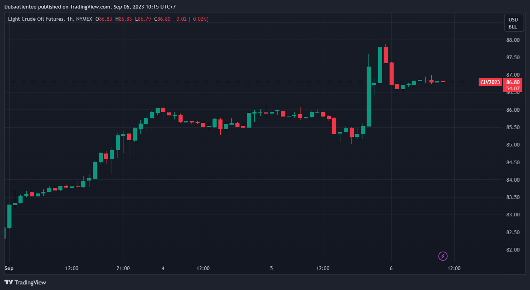Click day 6 marker on time axis
Screen dimensions: 530x290
(391, 268)
